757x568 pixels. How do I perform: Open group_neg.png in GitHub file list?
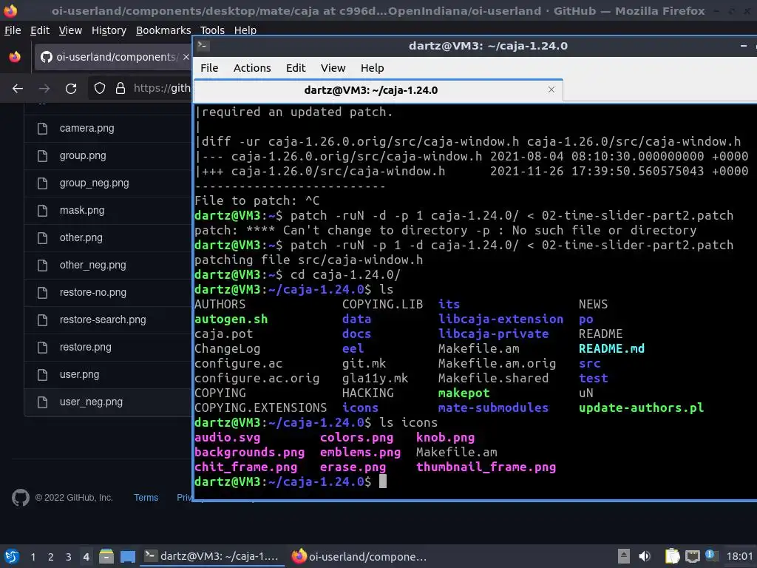click(x=94, y=183)
